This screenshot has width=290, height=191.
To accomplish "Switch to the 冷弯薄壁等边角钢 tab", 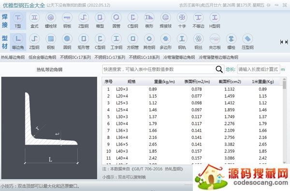I will click(179, 58).
